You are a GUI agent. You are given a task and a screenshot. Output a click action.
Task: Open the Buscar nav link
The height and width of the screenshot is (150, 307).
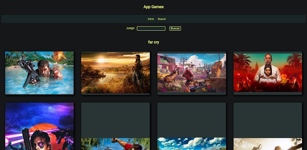162,19
